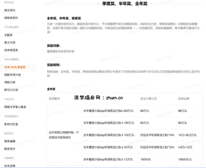Open 完本续签奖 in the sidebar
The image size is (206, 168).
pos(11,50)
